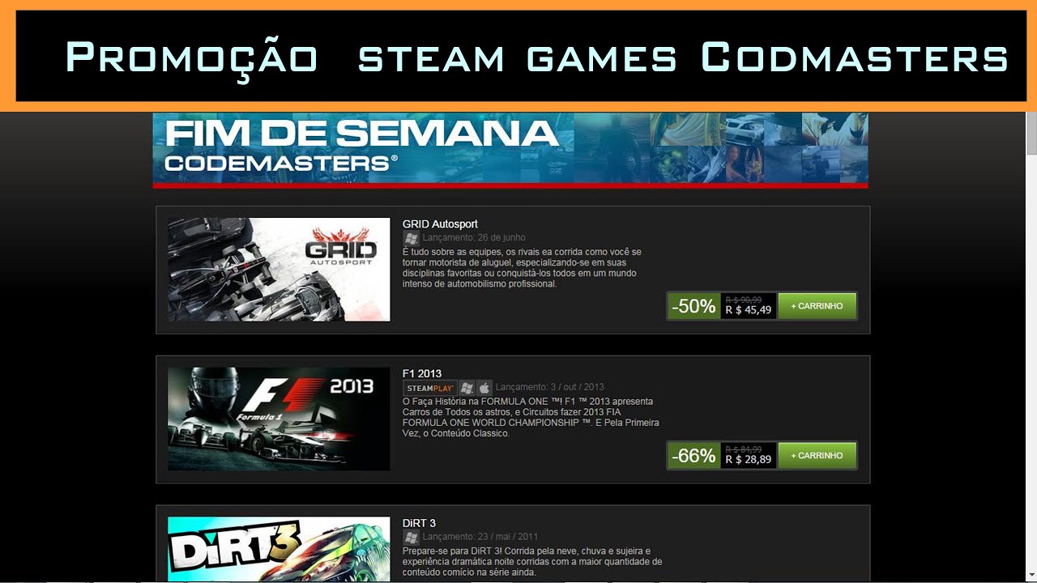This screenshot has height=583, width=1037.
Task: Click the vertical scrollbar thumb
Action: 1031,134
